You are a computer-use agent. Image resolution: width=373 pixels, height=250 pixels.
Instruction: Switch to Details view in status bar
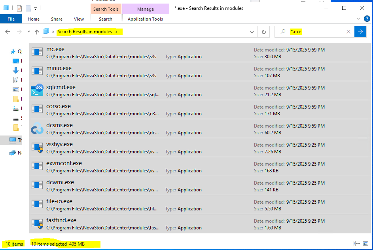pos(357,244)
